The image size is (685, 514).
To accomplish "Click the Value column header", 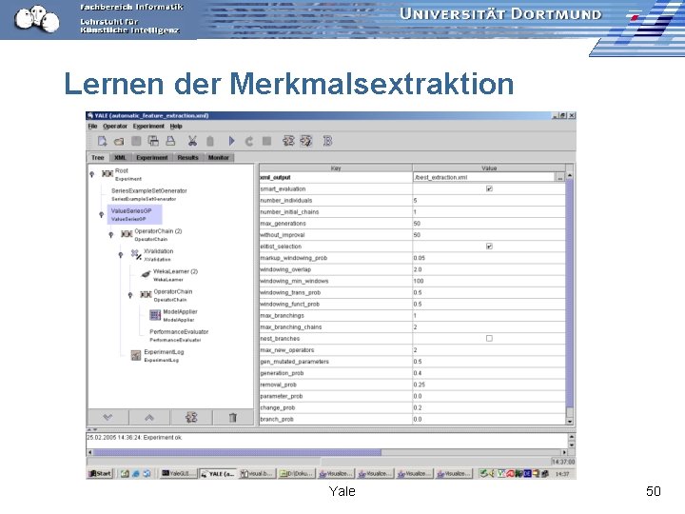I will (489, 168).
